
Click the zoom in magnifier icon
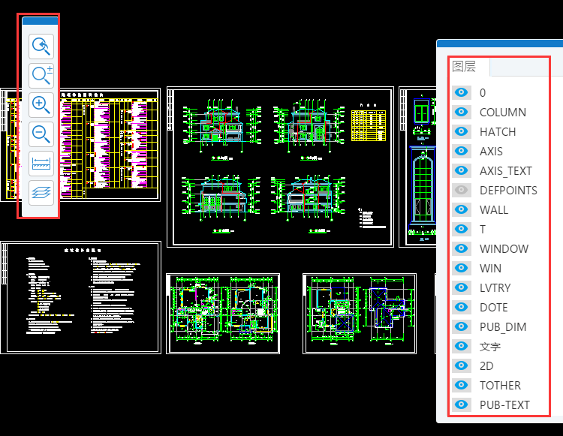click(x=41, y=105)
